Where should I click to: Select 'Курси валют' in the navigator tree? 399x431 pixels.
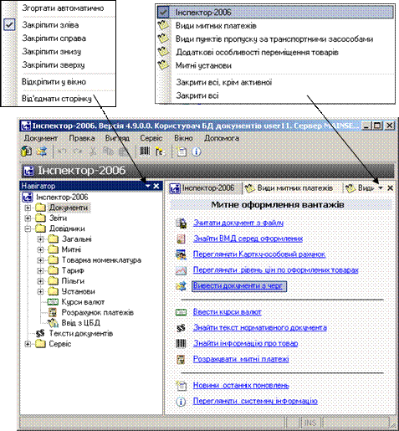(x=83, y=302)
